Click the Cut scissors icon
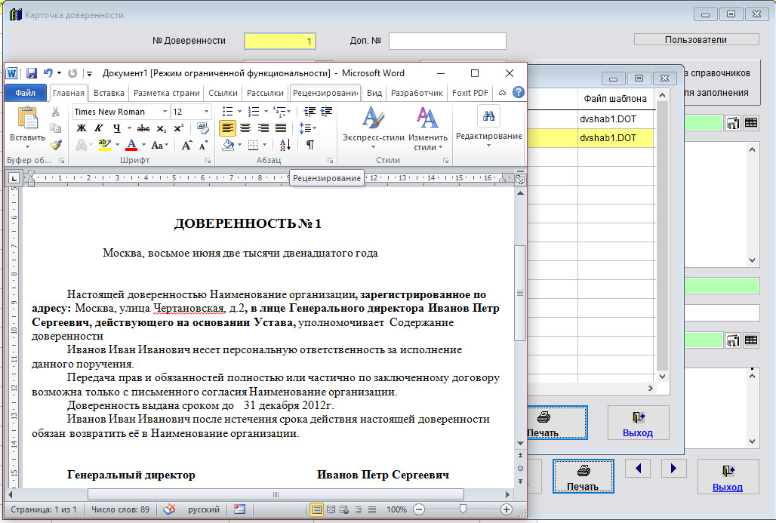 (55, 112)
